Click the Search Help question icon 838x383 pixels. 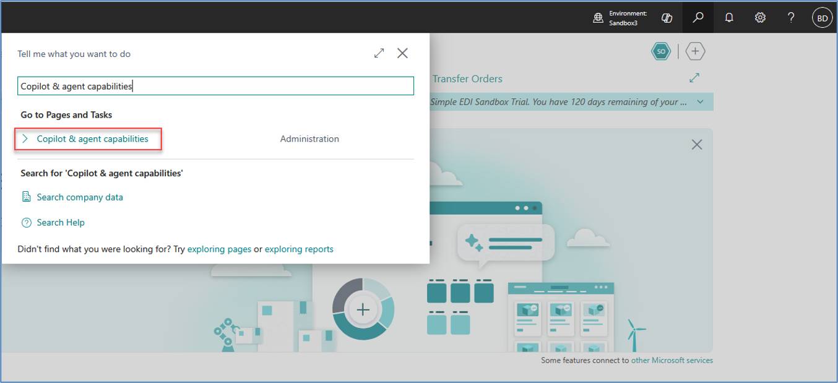coord(26,222)
